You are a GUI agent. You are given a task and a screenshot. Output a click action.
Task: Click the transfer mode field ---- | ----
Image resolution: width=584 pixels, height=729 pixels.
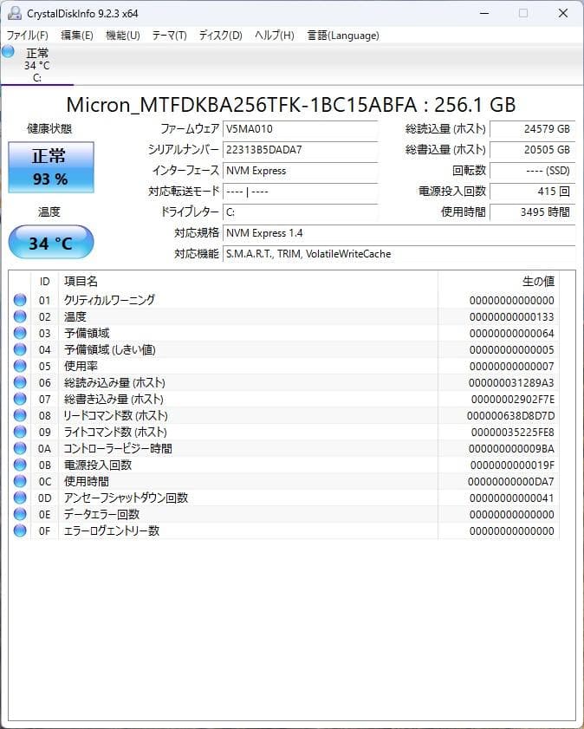[300, 191]
